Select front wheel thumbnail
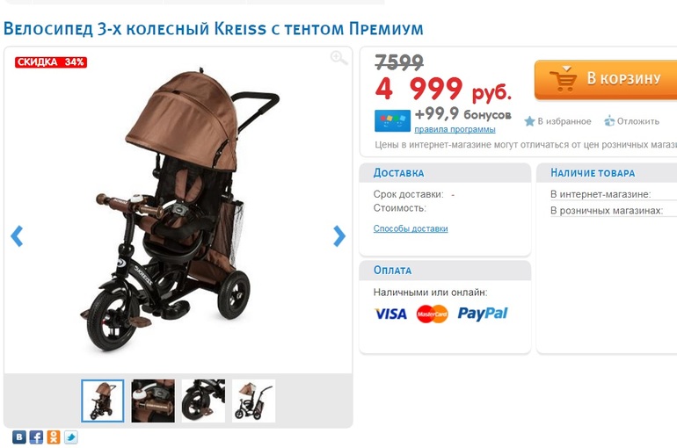The image size is (677, 448). click(203, 401)
